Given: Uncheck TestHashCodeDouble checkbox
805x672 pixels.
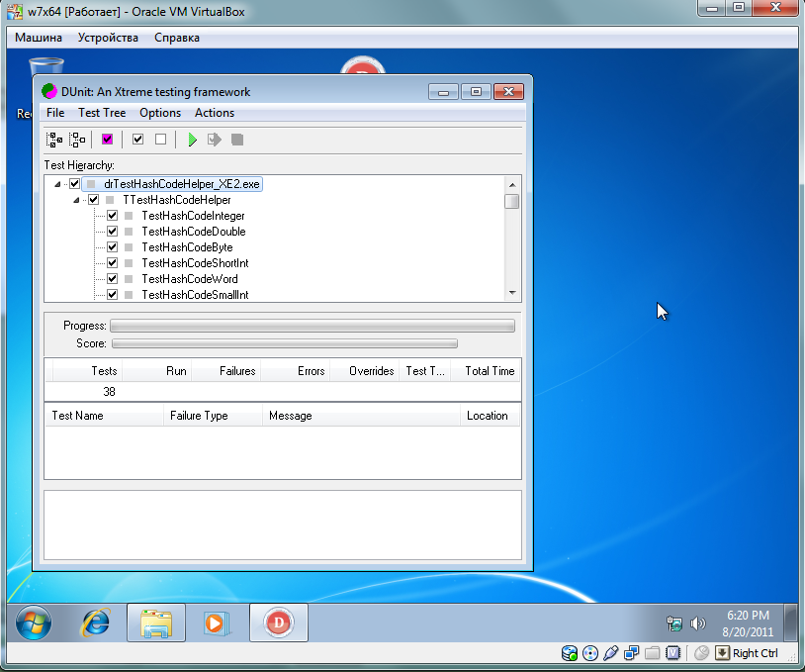Looking at the screenshot, I should click(113, 232).
